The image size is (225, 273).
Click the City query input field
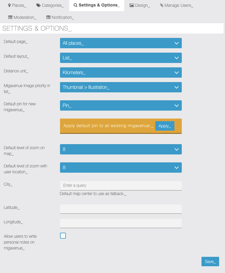click(x=121, y=186)
